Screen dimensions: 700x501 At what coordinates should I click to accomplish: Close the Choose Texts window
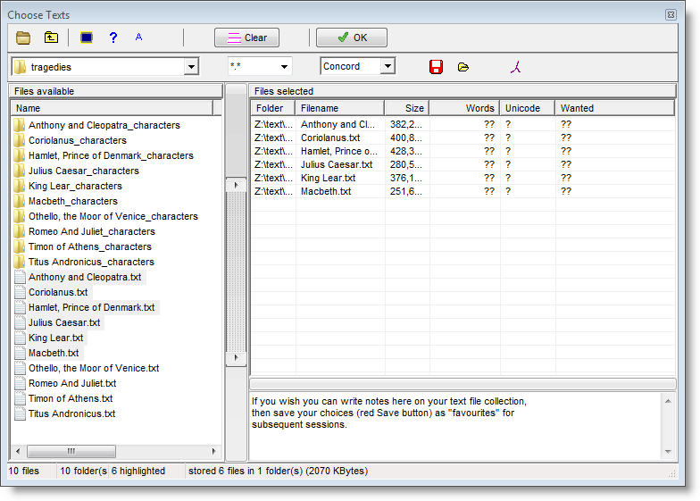click(671, 14)
